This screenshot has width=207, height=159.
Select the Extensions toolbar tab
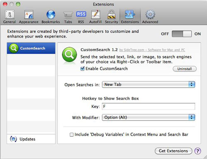130,17
